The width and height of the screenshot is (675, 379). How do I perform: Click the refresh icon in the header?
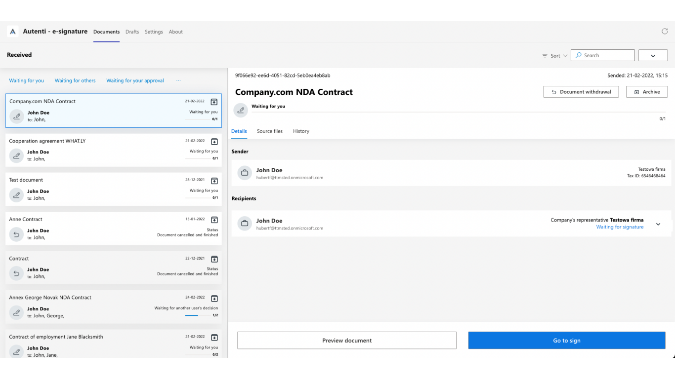coord(665,31)
